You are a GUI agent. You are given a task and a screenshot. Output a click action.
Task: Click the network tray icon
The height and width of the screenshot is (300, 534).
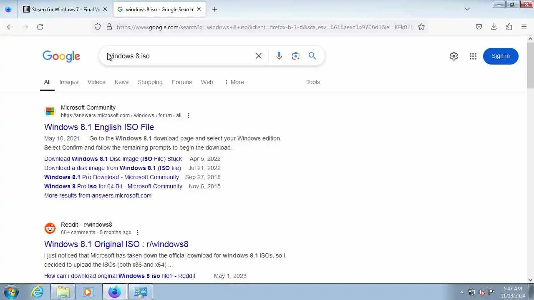coord(472,292)
